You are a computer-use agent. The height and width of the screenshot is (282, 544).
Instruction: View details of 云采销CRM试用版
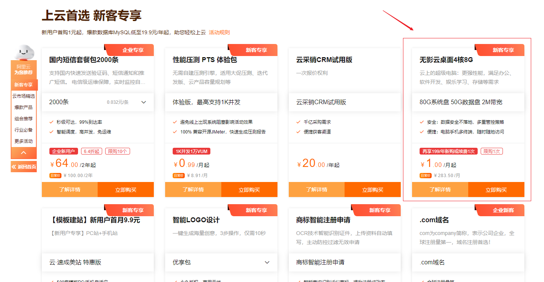click(317, 190)
